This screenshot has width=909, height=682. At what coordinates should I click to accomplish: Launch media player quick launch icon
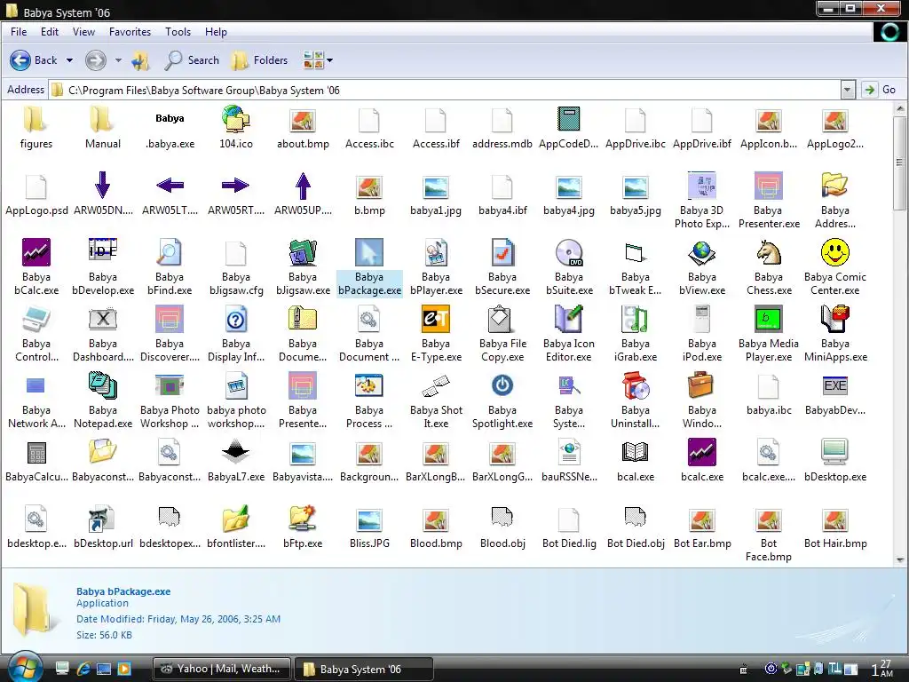(124, 669)
